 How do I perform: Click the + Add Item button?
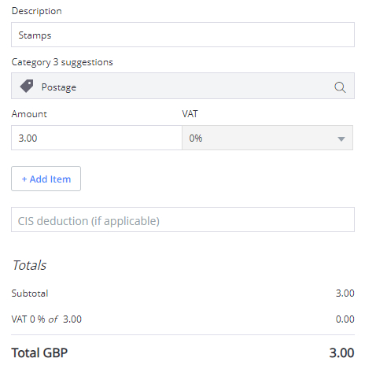click(46, 179)
